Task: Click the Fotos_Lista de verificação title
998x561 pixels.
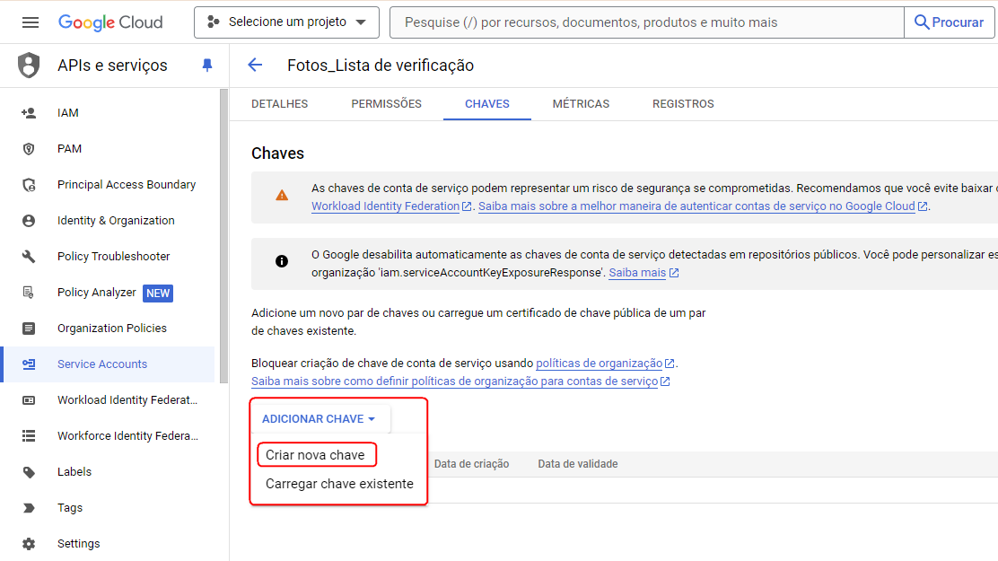Action: pyautogui.click(x=381, y=65)
